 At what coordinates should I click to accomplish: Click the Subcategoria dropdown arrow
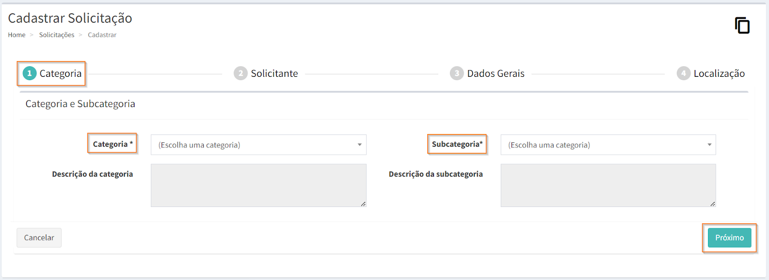[x=709, y=145]
